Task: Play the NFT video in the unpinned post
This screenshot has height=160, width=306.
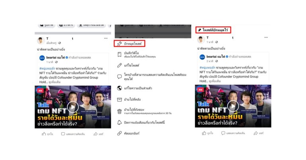Action: click(x=73, y=107)
